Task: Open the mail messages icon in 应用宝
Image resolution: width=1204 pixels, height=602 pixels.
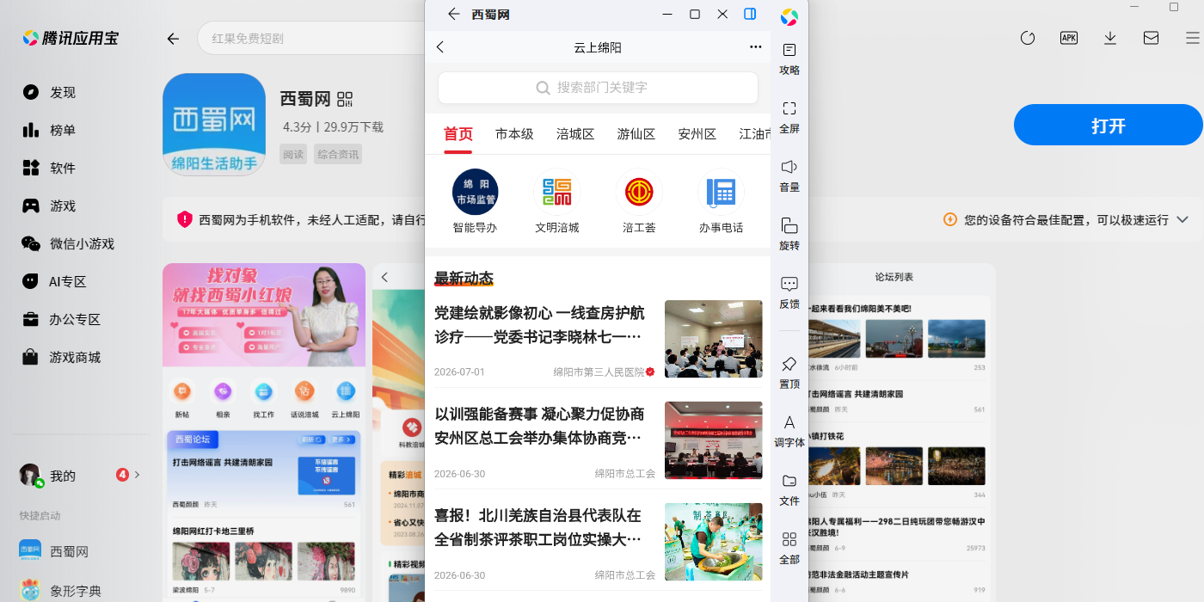Action: pos(1151,38)
